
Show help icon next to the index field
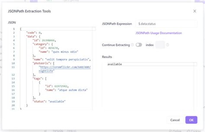(x=167, y=45)
